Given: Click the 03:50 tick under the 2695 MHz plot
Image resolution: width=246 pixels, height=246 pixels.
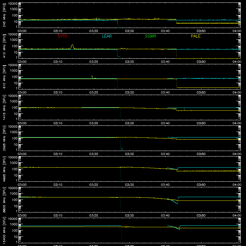Looking at the screenshot, I should point(201,154).
